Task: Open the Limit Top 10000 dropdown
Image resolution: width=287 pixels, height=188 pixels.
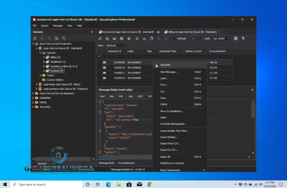Action: 228,39
